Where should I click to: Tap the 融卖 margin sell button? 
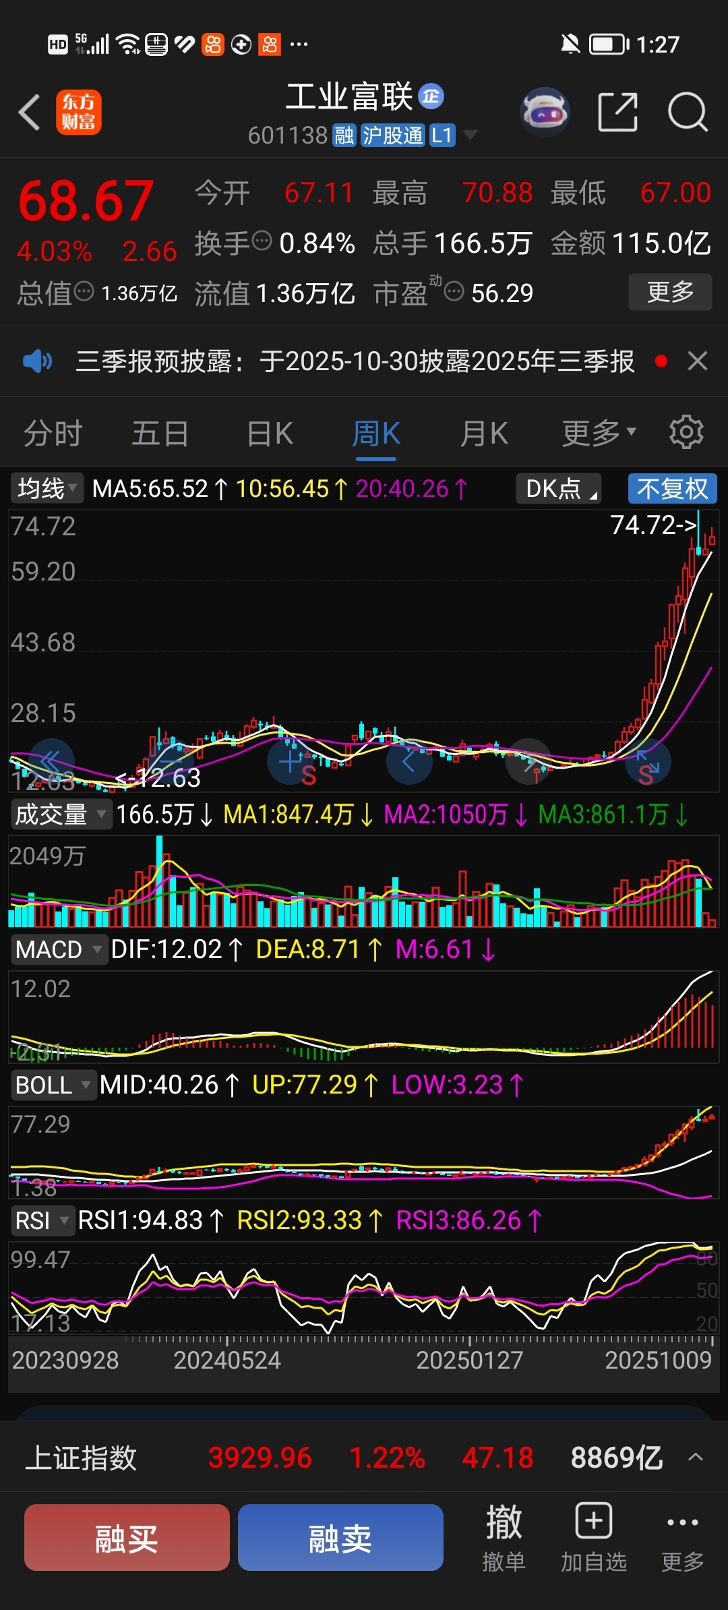coord(340,1537)
